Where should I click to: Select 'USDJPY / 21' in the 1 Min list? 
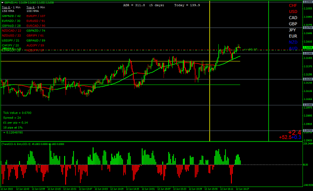[11, 40]
